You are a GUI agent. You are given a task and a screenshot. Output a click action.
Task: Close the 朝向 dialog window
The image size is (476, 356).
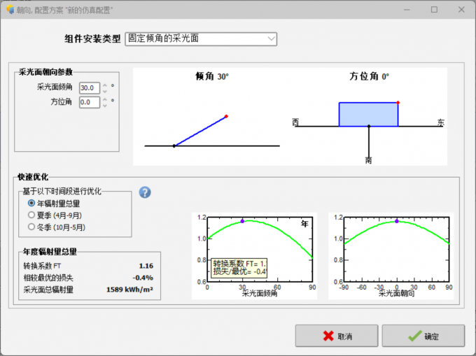tap(461, 10)
